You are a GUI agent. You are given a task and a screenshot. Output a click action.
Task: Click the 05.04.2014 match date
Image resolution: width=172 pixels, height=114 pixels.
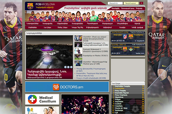116,53
